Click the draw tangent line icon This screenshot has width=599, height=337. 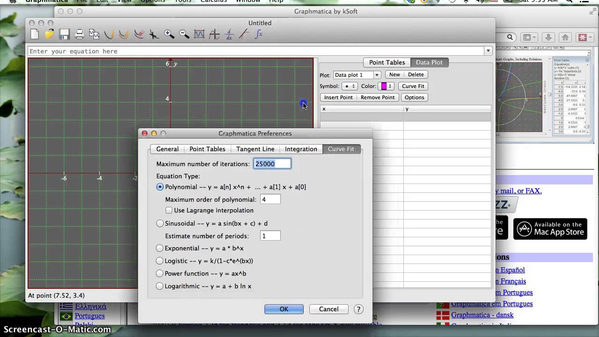click(244, 34)
